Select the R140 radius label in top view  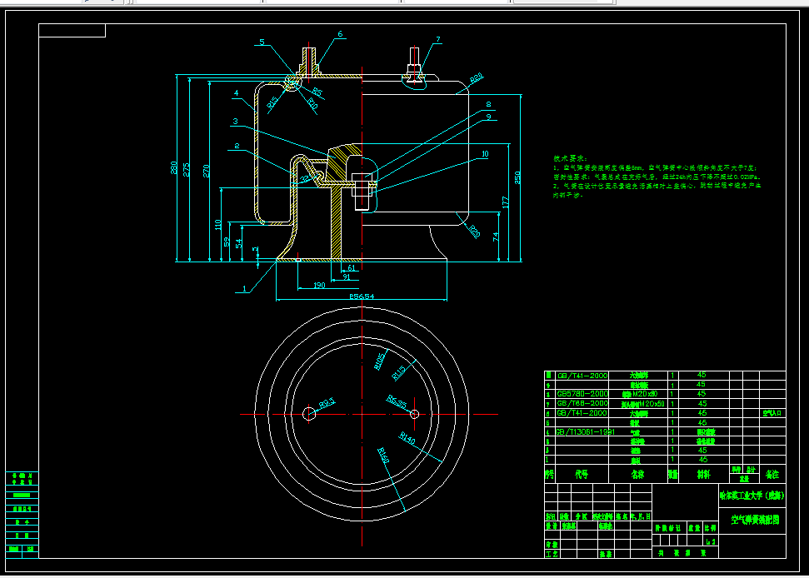[x=407, y=439]
